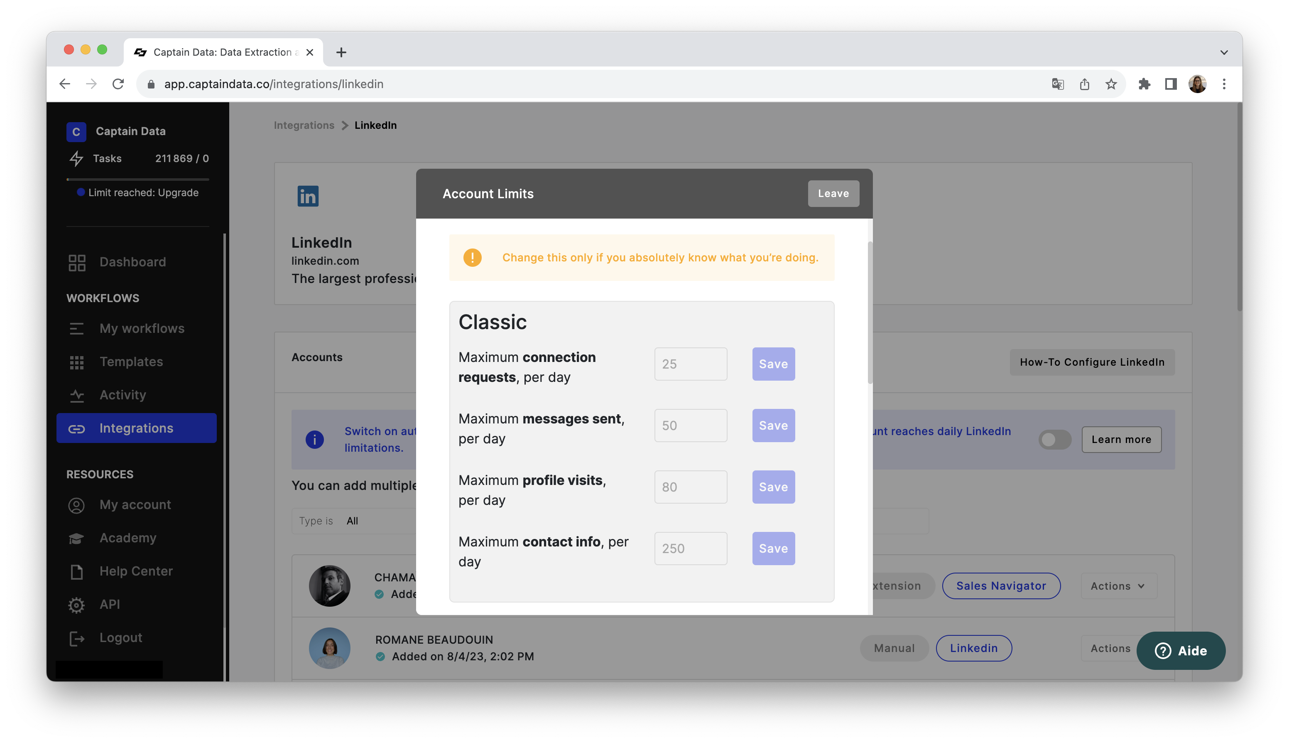Click the browser forward arrow

(91, 84)
